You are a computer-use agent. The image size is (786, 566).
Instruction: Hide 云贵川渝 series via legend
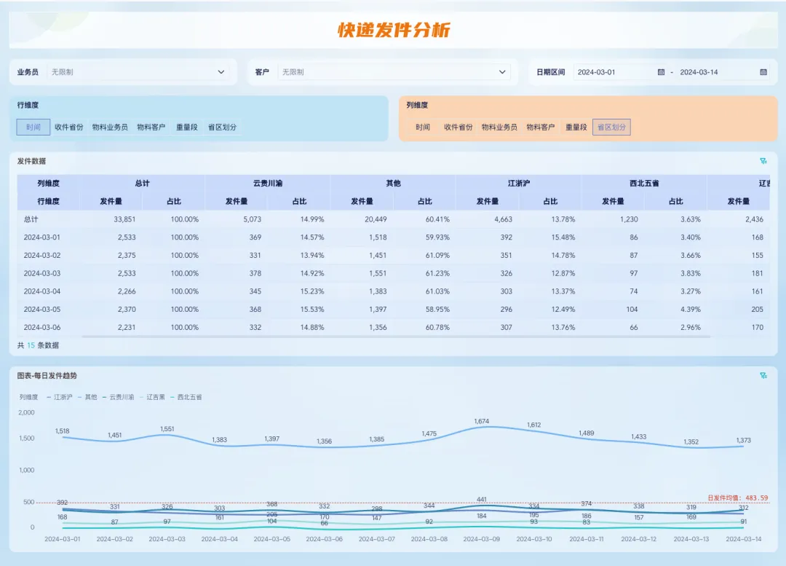(118, 397)
